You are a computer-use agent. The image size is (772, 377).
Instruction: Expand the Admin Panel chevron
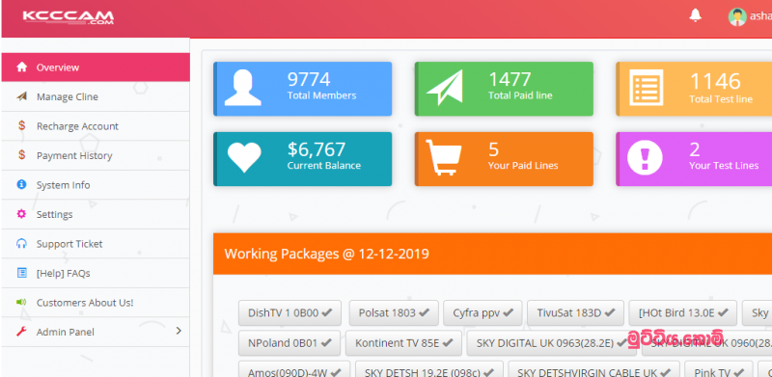click(179, 331)
